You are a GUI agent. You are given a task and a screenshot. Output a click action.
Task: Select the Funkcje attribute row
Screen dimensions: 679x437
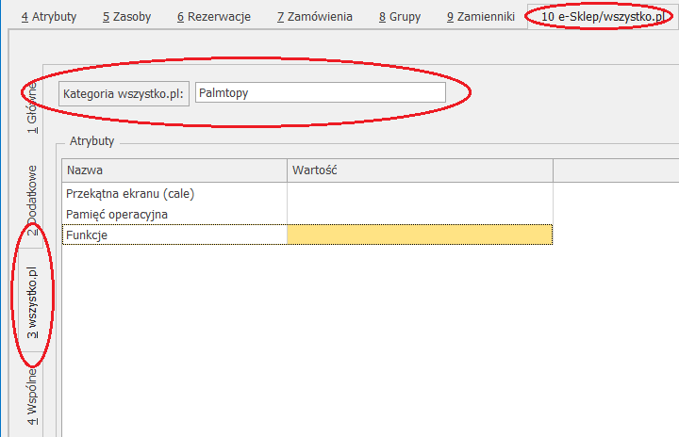[307, 235]
